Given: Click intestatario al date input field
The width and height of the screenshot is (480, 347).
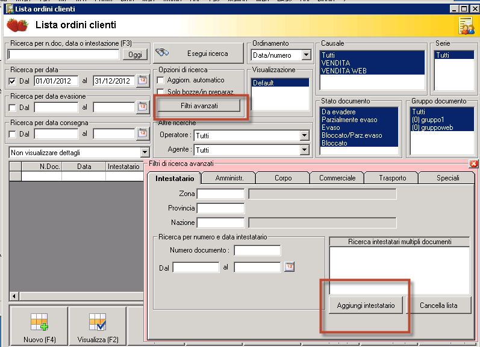Looking at the screenshot, I should (257, 267).
